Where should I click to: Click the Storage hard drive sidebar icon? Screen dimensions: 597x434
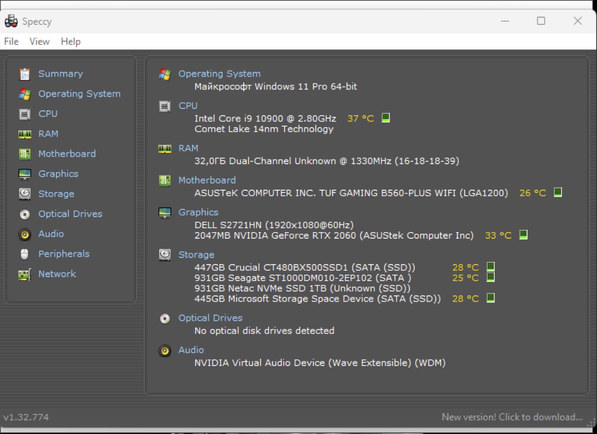[25, 194]
